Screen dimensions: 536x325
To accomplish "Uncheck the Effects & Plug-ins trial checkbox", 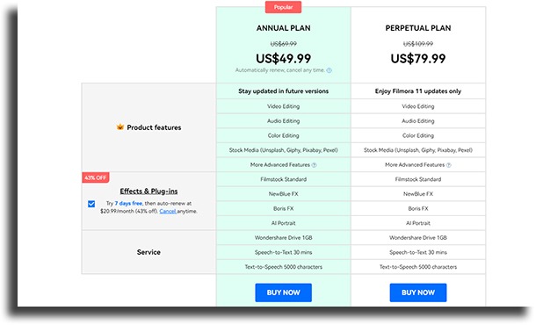I will pos(91,204).
